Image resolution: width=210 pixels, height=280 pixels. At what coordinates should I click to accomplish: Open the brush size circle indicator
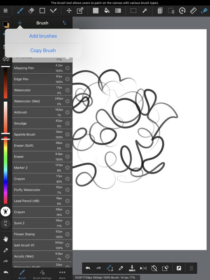coord(5,212)
